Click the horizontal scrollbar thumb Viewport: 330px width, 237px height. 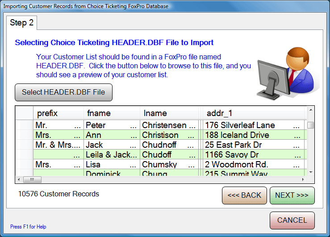pos(32,179)
